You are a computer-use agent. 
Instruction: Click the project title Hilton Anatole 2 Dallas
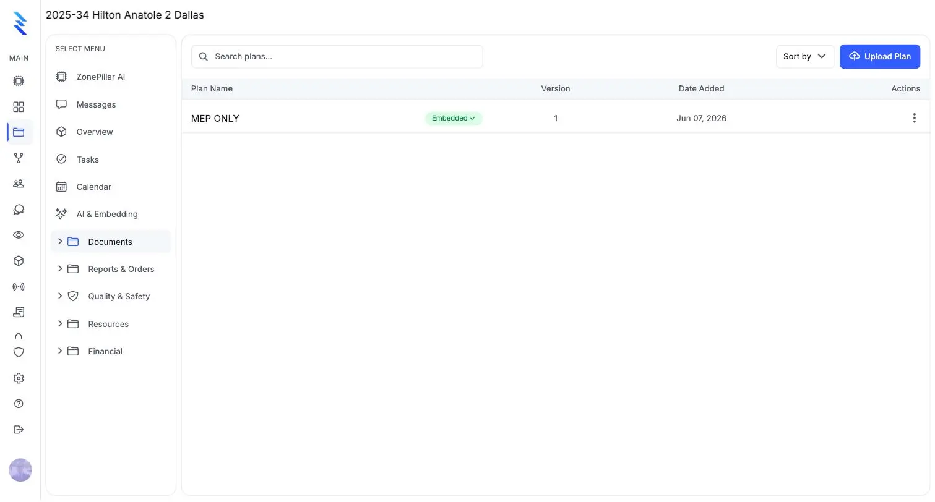tap(125, 15)
